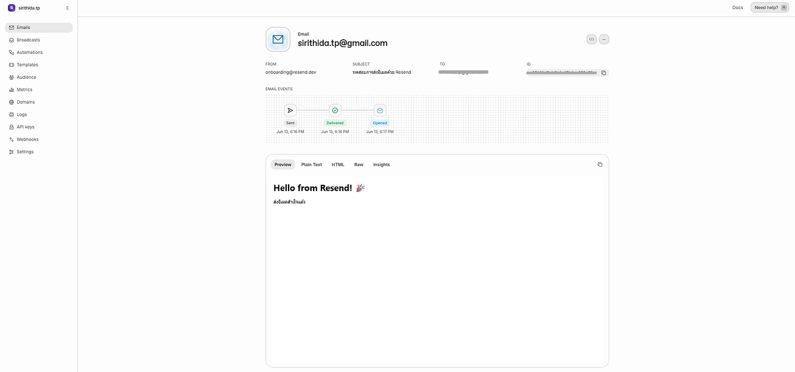Click the Automations sidebar icon

click(x=11, y=52)
